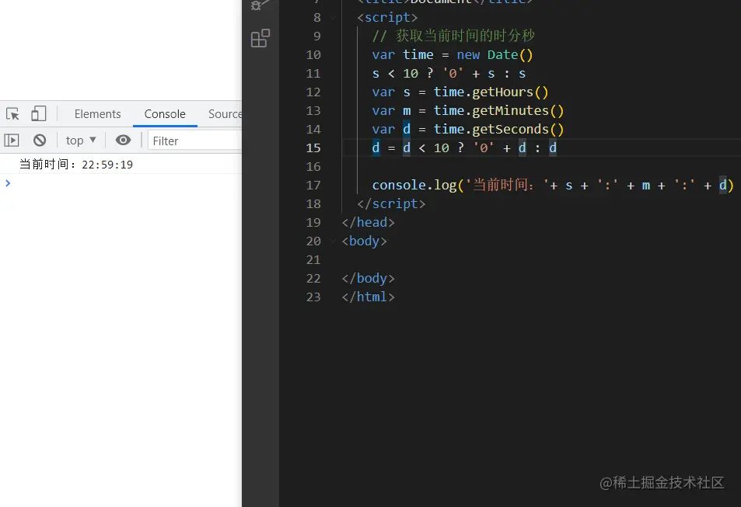The image size is (741, 507).
Task: Click line number 23 in the gutter
Action: [313, 297]
